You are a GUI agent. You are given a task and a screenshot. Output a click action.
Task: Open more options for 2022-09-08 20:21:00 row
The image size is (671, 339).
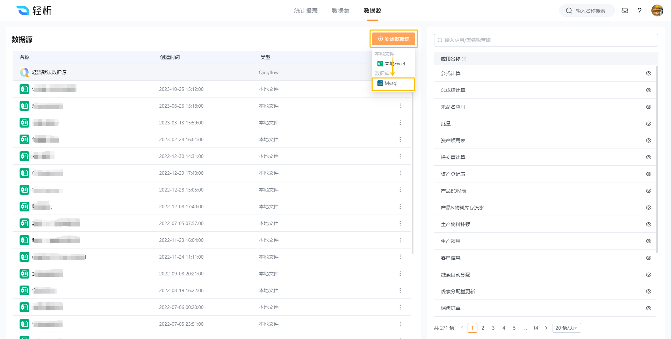400,274
